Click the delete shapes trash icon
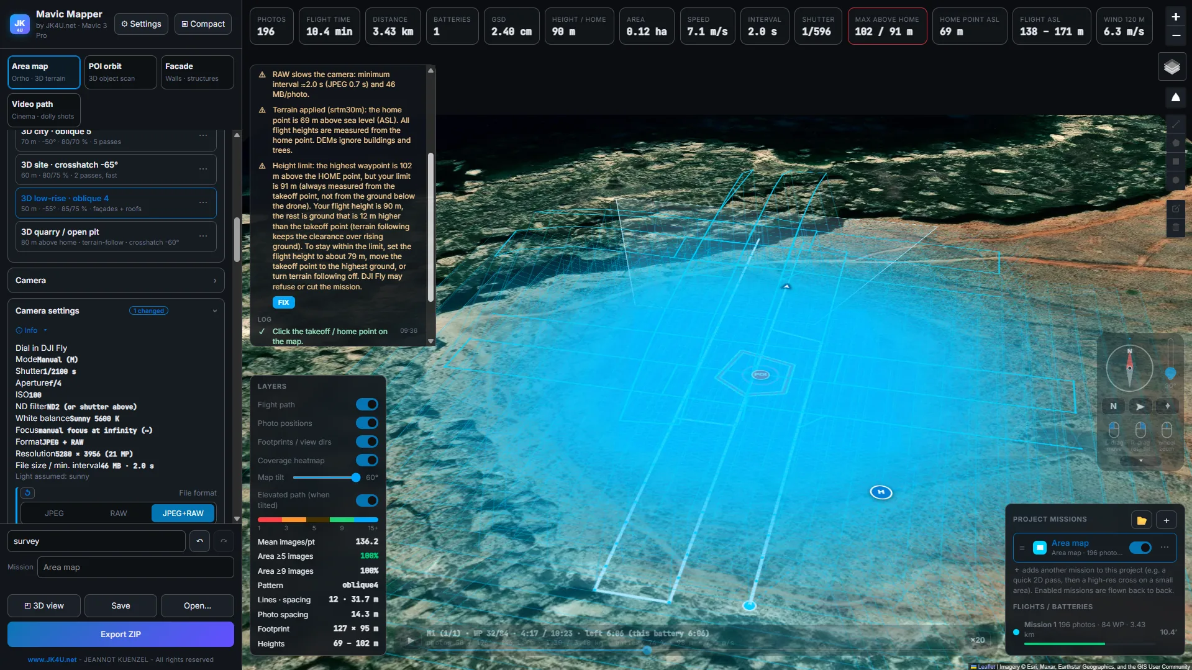 [x=1175, y=228]
